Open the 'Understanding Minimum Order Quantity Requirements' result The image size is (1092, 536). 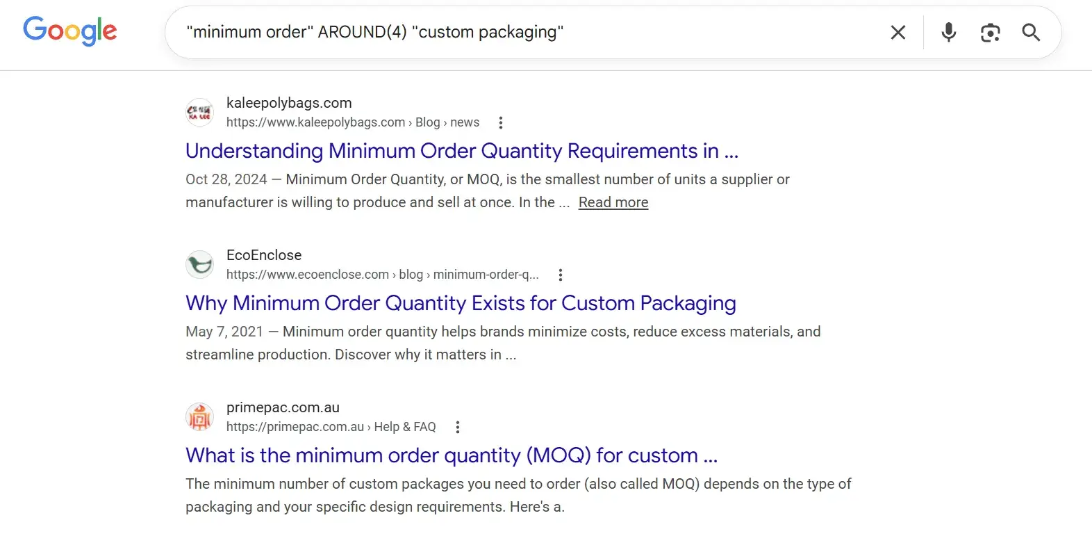[x=461, y=151]
